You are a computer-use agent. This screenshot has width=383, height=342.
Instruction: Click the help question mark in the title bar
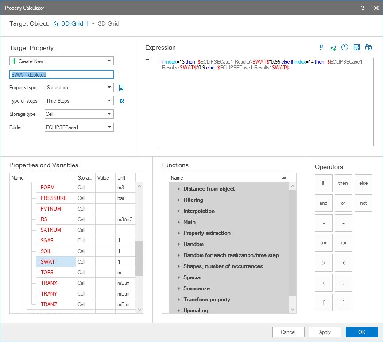coord(363,8)
